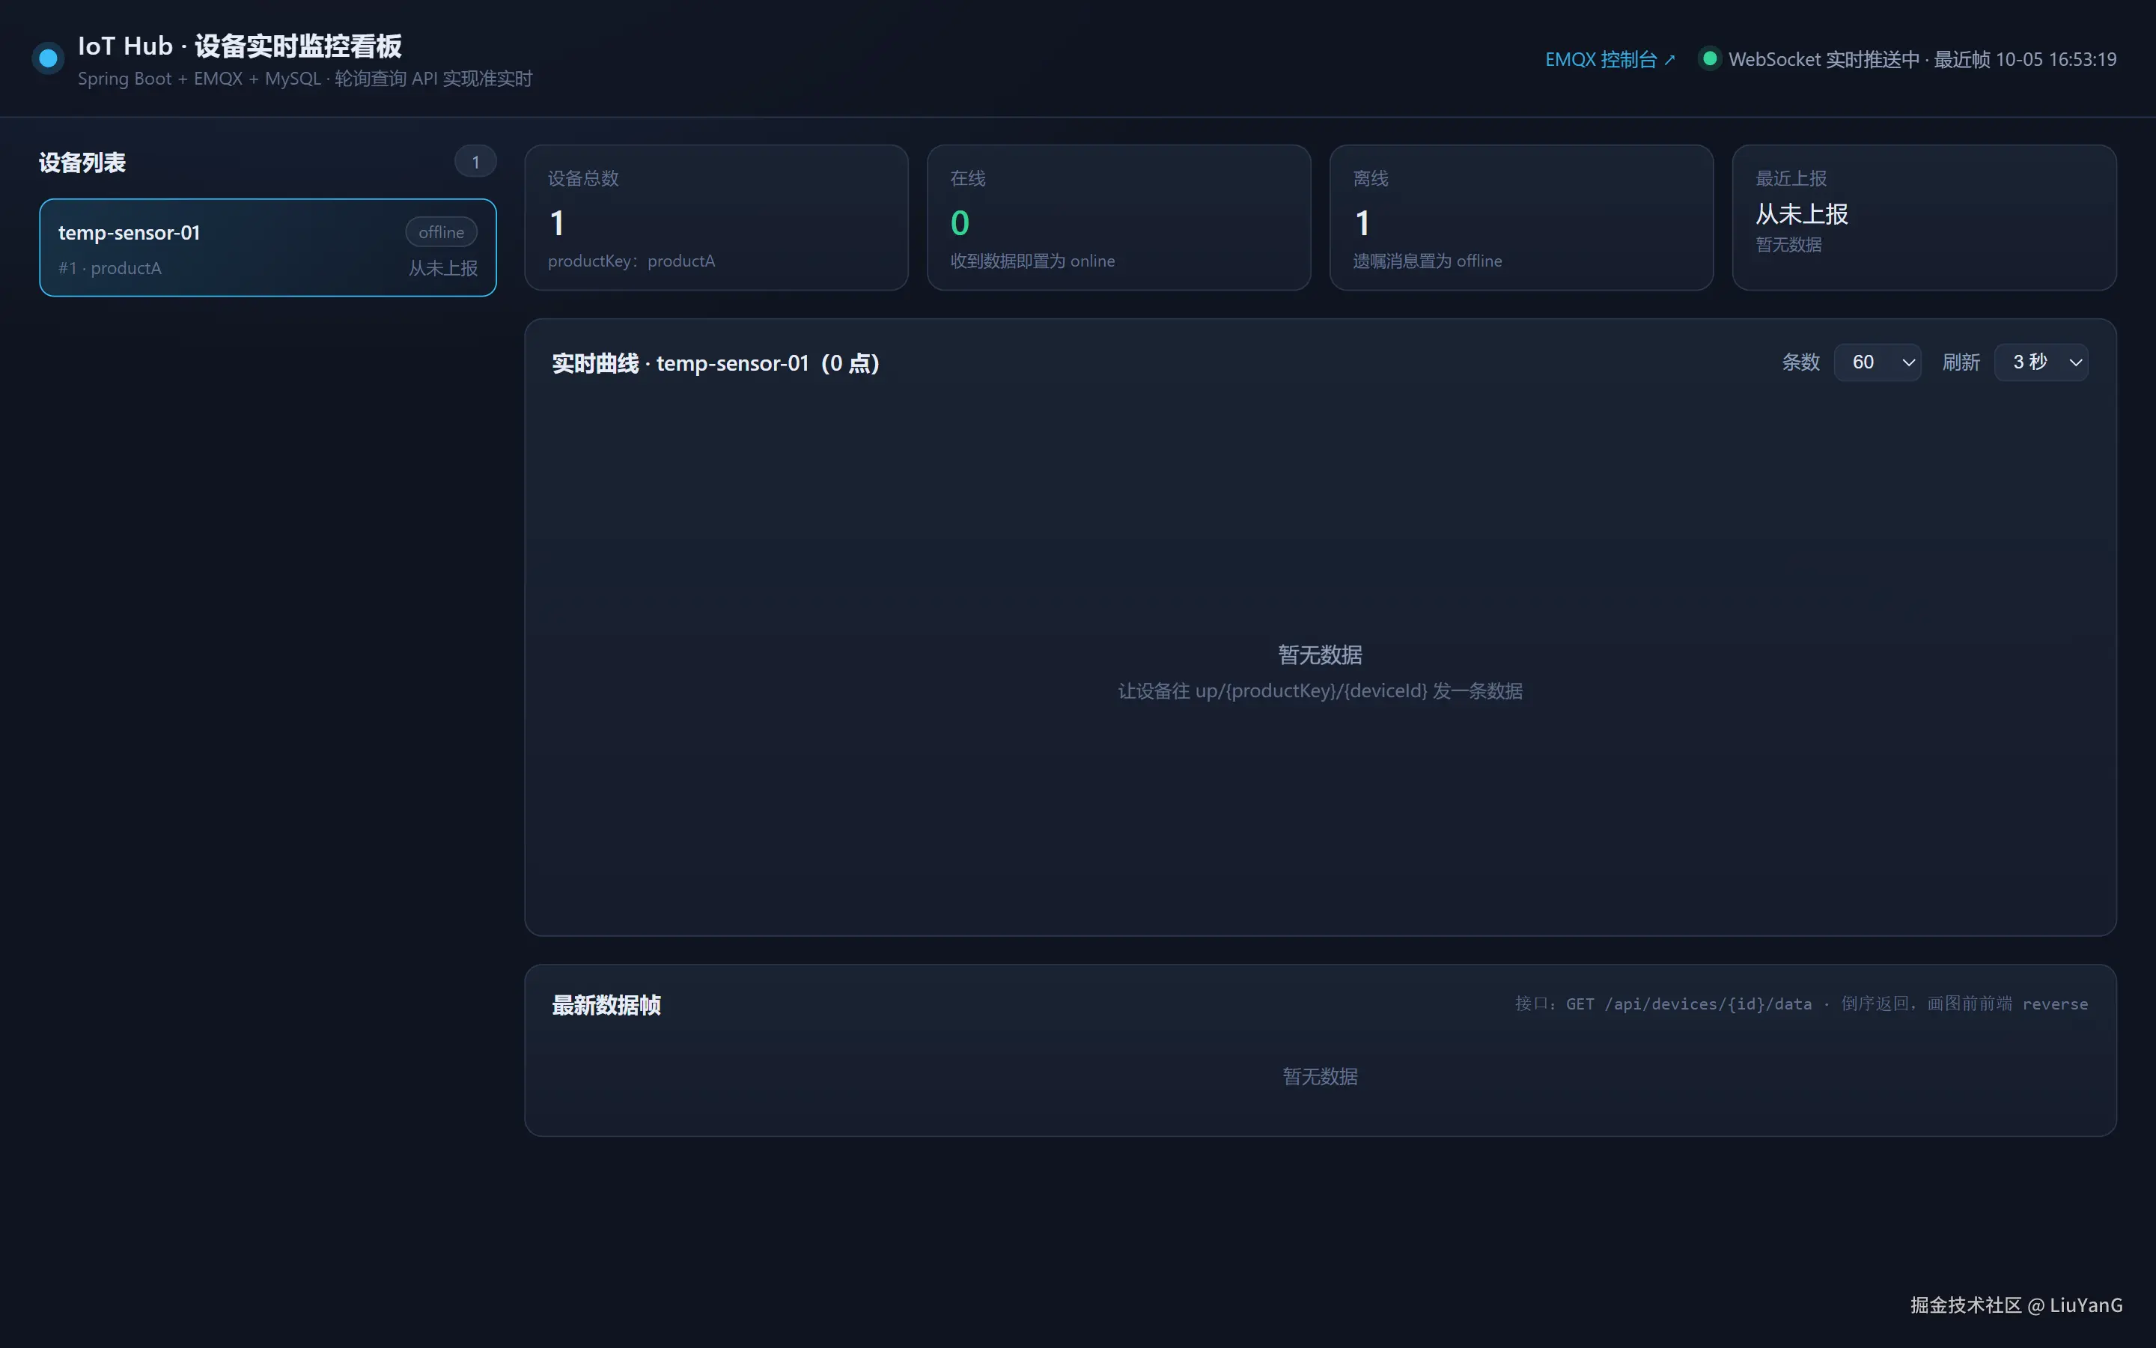This screenshot has height=1348, width=2156.
Task: Click the IoT Hub · 设备实时监控看板 title
Action: pos(240,46)
